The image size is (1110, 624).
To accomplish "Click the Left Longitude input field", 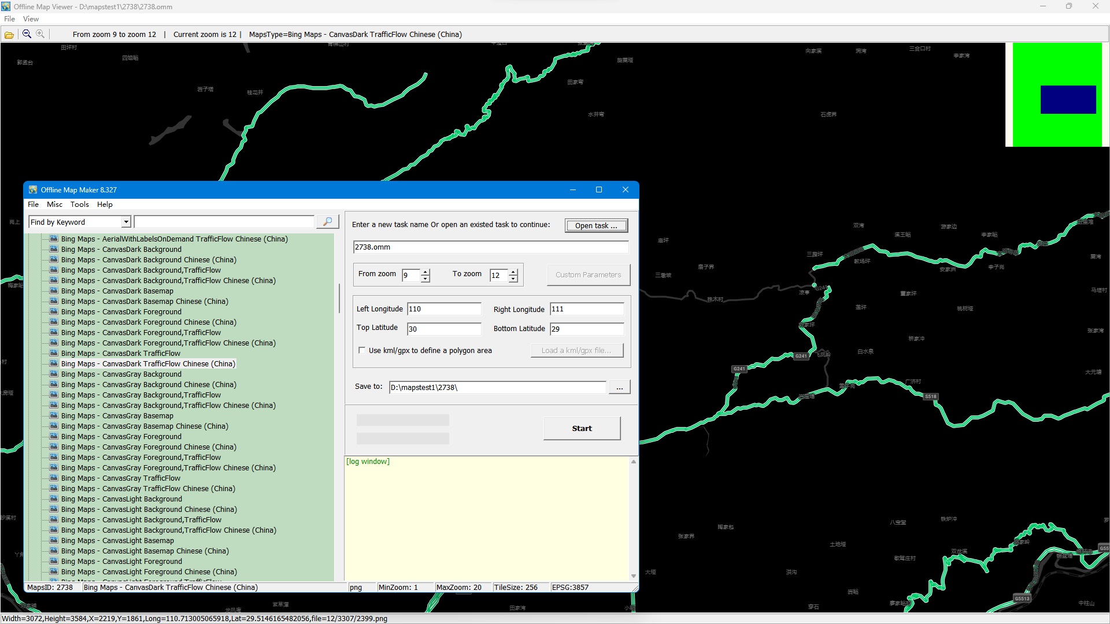I will coord(444,309).
